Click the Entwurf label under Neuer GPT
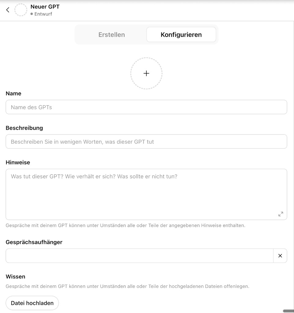 click(x=43, y=14)
